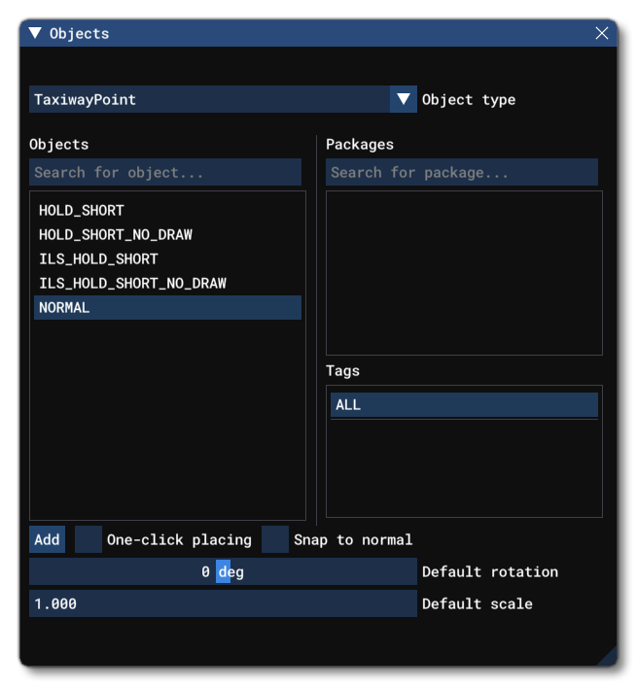Open the Object type dropdown arrow
The image size is (637, 686).
404,99
